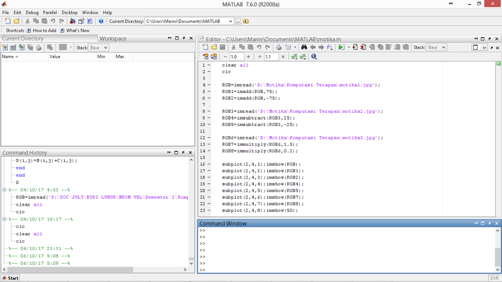Viewport: 502px width, 282px height.
Task: Click Editor Open file icon
Action: click(214, 47)
